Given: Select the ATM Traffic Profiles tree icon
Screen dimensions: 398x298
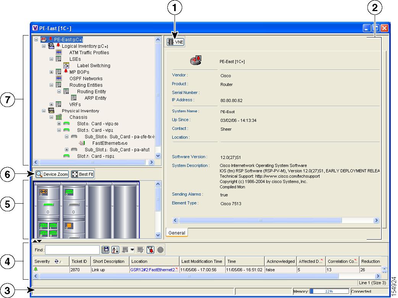Looking at the screenshot, I should point(59,53).
